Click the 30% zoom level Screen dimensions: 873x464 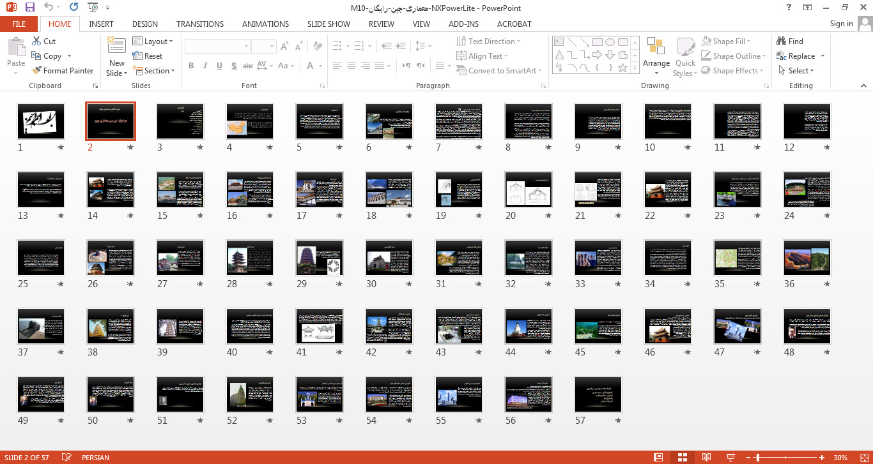pyautogui.click(x=840, y=458)
